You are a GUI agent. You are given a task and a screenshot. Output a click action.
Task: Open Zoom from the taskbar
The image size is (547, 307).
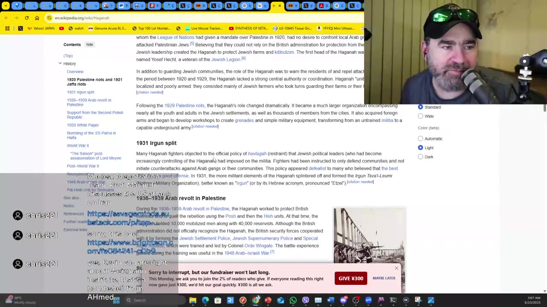coord(368,300)
